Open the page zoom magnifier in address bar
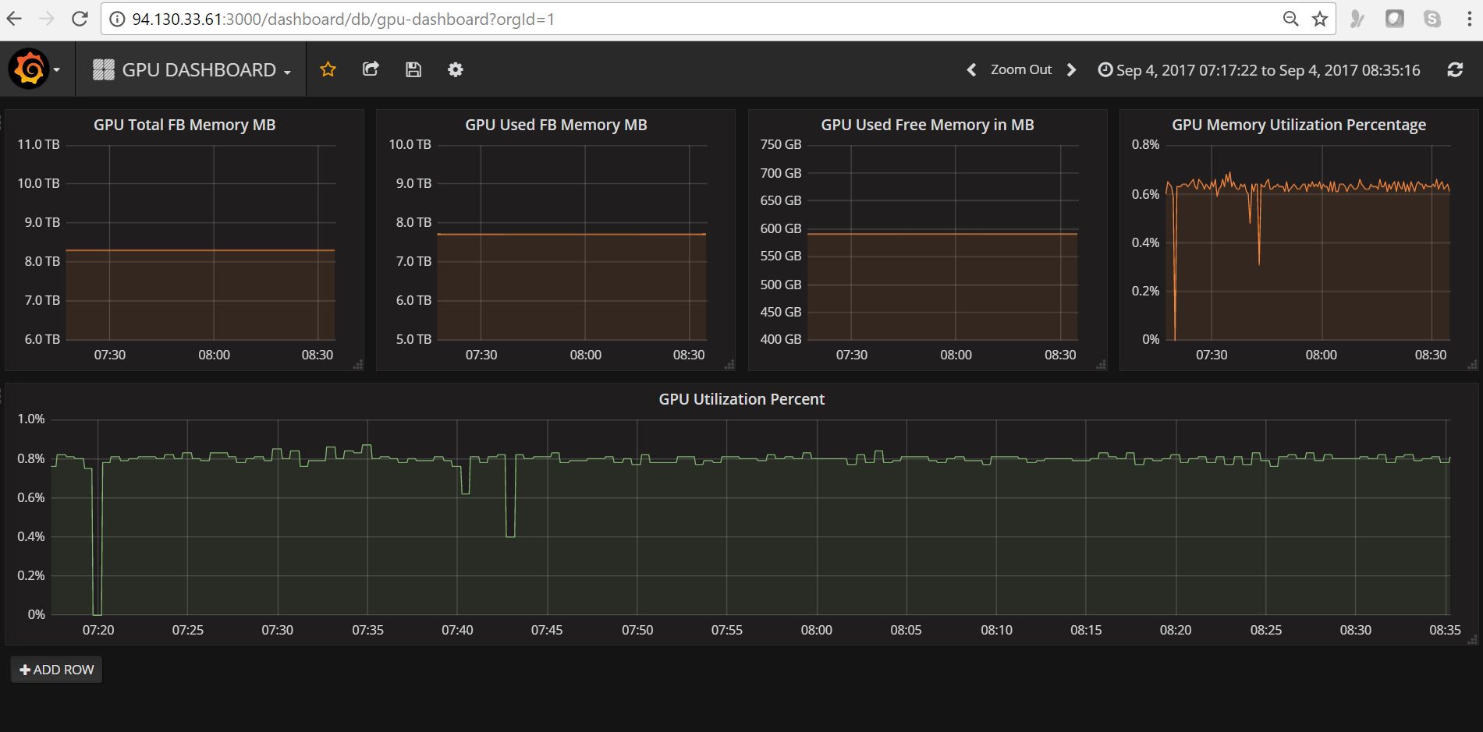 [1290, 18]
